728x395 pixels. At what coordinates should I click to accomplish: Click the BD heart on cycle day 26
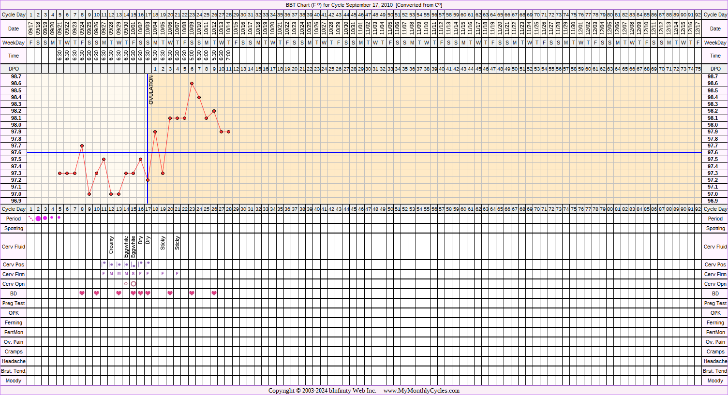pos(214,293)
